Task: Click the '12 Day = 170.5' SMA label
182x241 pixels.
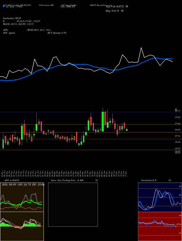Action: pyautogui.click(x=14, y=7)
